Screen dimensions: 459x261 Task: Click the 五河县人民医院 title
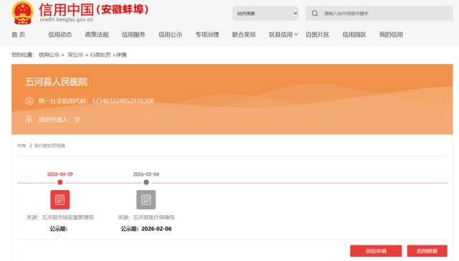pos(57,82)
